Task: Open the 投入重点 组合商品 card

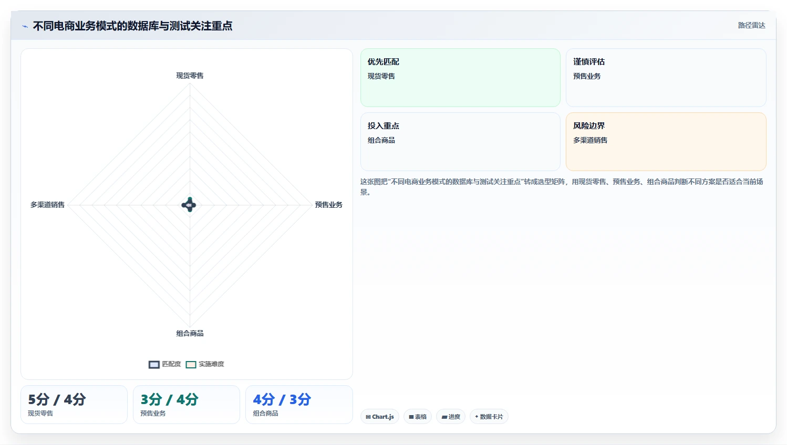Action: (x=460, y=142)
